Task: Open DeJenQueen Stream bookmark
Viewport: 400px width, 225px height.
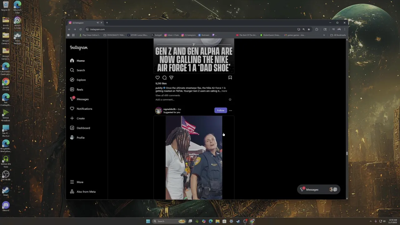Action: click(270, 35)
